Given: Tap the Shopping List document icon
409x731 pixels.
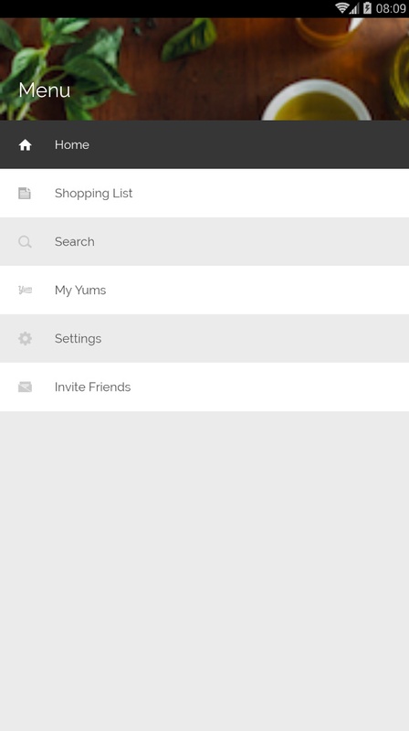Looking at the screenshot, I should tap(25, 193).
